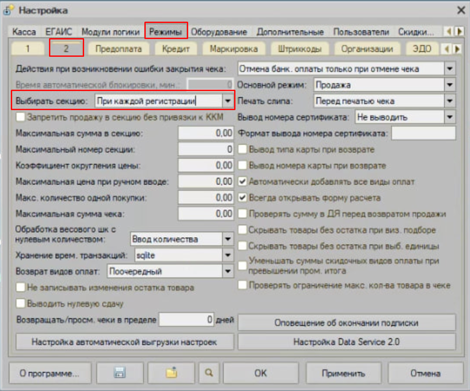The height and width of the screenshot is (391, 470).
Task: Click the magnifier search icon button
Action: [x=209, y=374]
